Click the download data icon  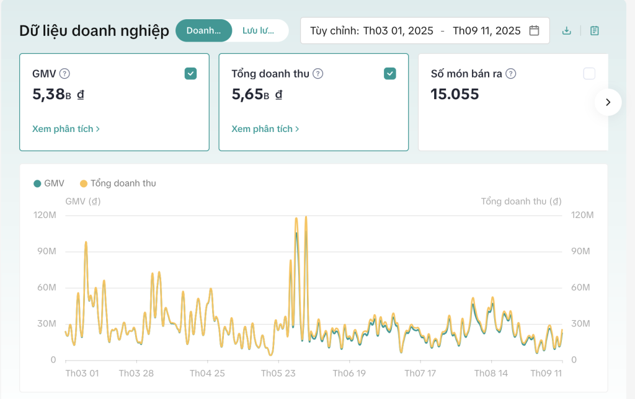[566, 30]
